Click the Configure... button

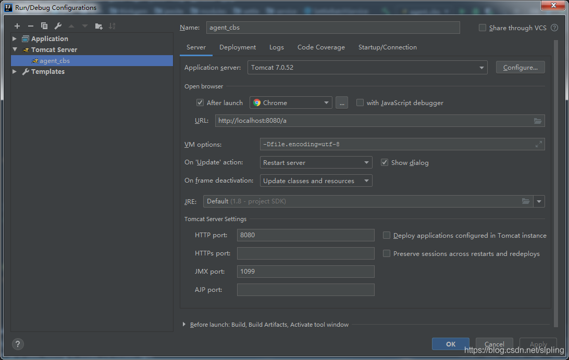click(x=521, y=67)
